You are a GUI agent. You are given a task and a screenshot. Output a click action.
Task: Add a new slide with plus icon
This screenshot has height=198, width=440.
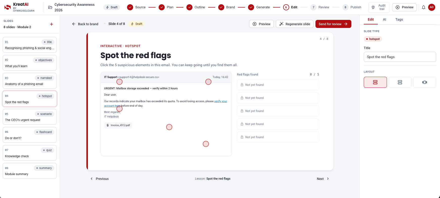tap(52, 24)
